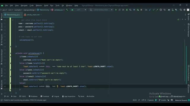Click the editor vertical scrollbar
This screenshot has width=190, height=106.
point(186,65)
